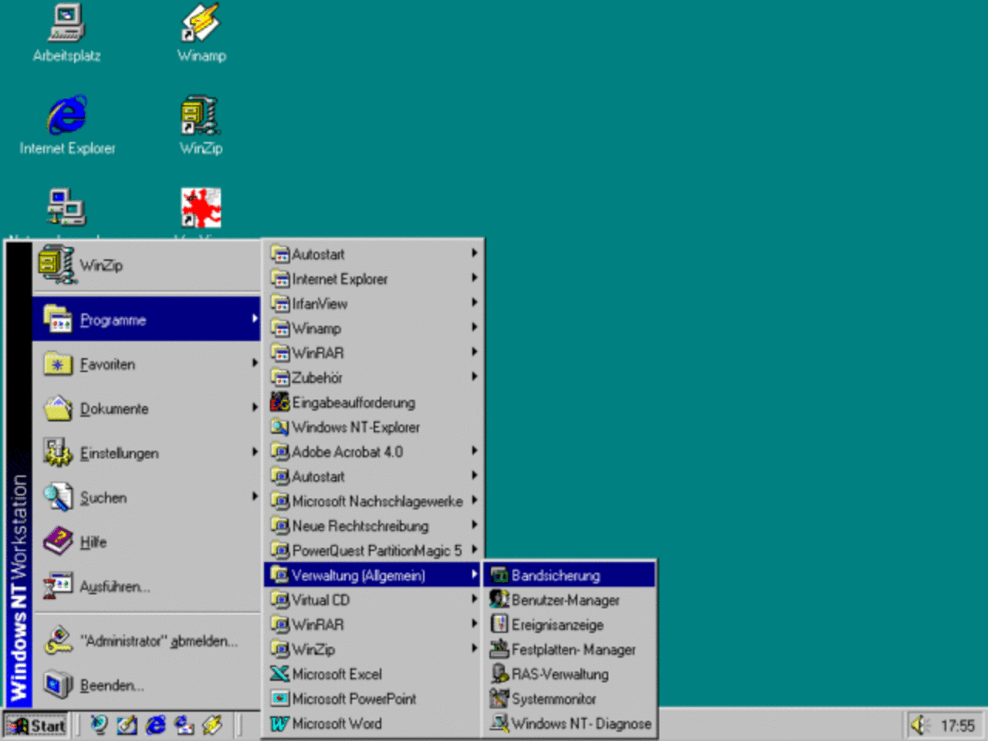The height and width of the screenshot is (741, 988).
Task: Open WinZip group above Microsoft Excel
Action: [x=373, y=649]
